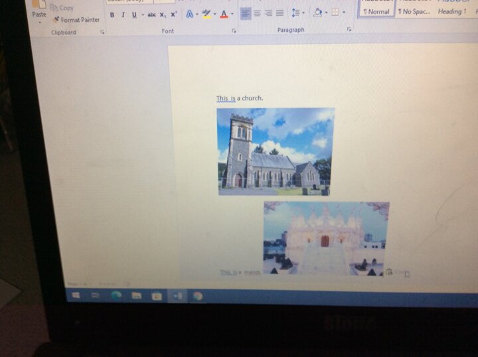The height and width of the screenshot is (357, 478).
Task: Center align the paragraph
Action: [257, 13]
